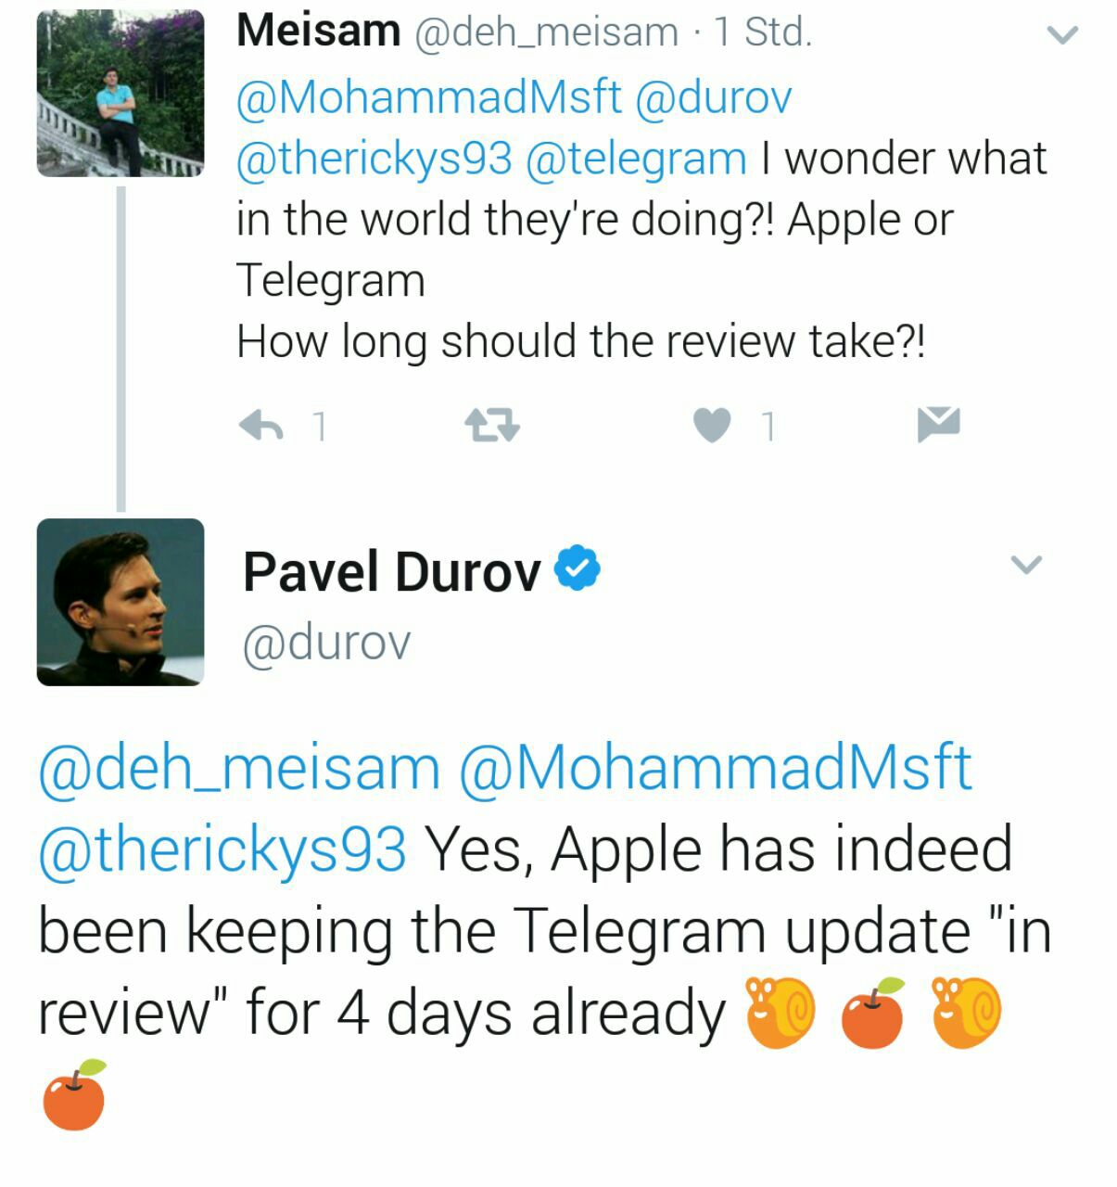Reply to Meisam's tweet
The height and width of the screenshot is (1187, 1117).
260,426
